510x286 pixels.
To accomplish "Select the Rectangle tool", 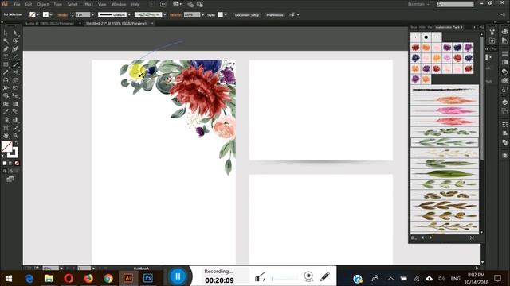I will pos(6,64).
